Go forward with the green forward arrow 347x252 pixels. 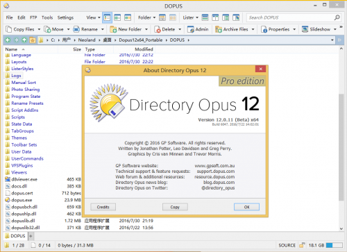(x=16, y=40)
